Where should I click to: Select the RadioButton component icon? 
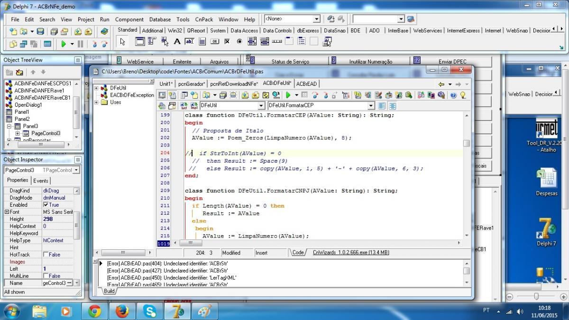point(239,41)
